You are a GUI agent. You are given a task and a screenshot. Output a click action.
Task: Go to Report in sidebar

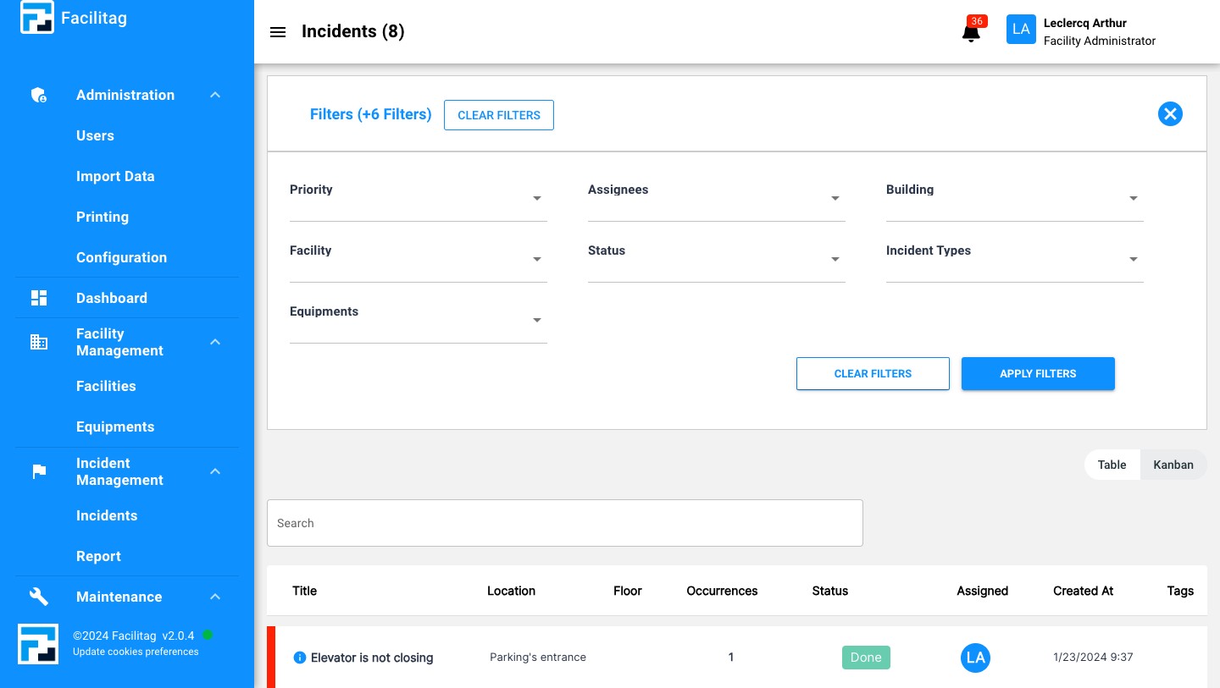click(98, 556)
